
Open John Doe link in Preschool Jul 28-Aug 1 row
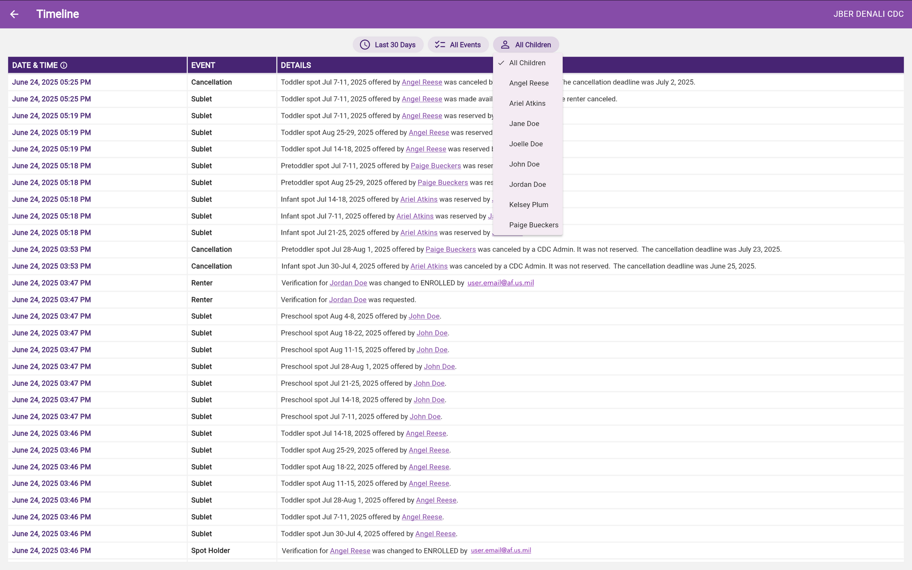point(439,367)
